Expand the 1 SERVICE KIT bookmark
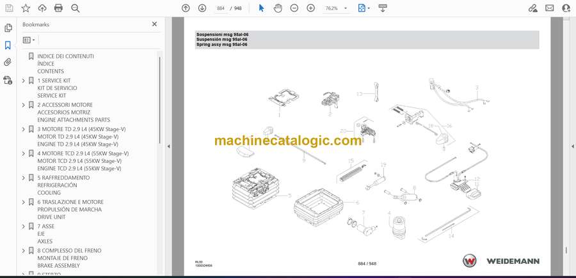This screenshot has width=576, height=278. point(24,81)
